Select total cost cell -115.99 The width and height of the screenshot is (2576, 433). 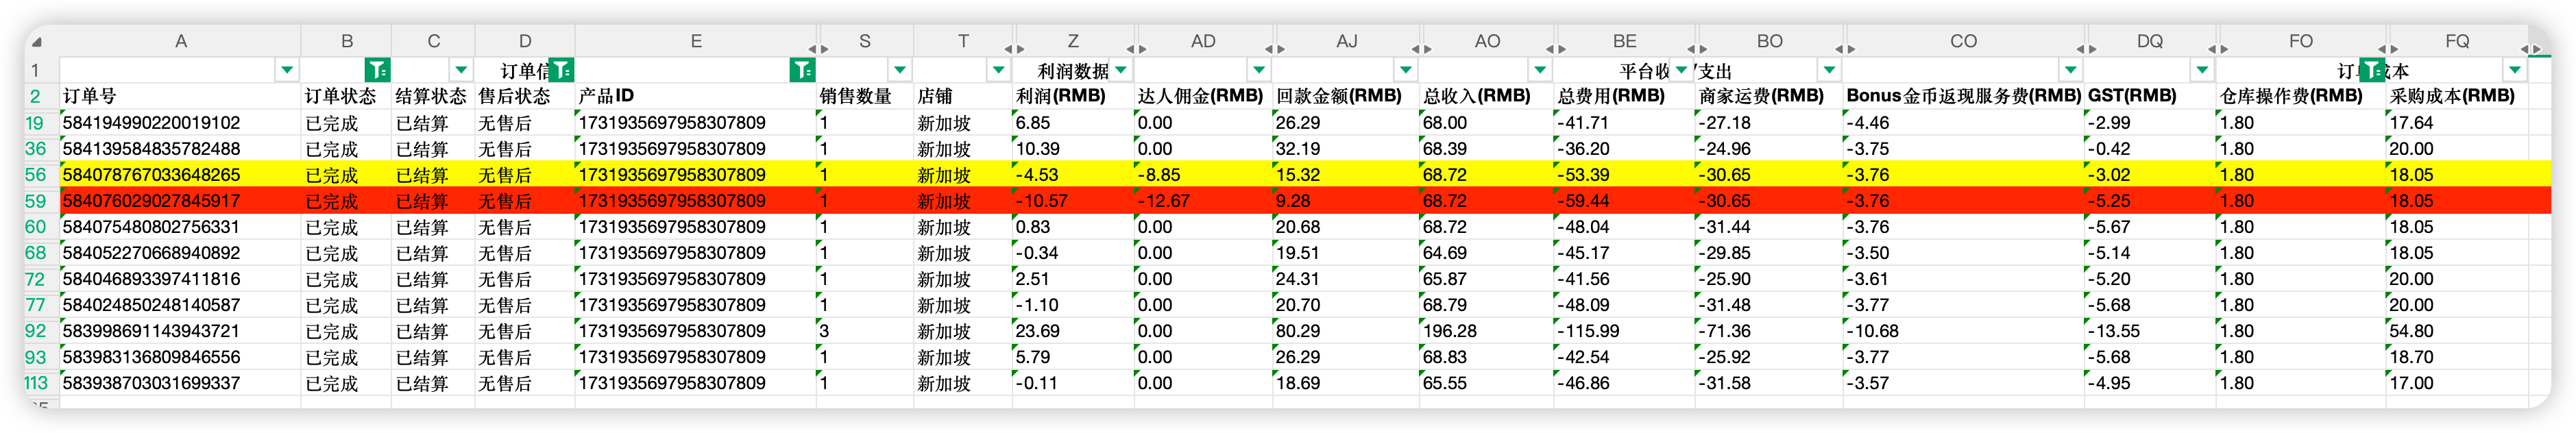click(x=1625, y=331)
